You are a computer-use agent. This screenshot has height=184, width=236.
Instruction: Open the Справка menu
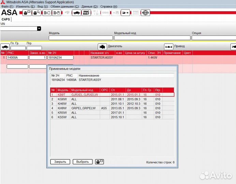(x=109, y=6)
